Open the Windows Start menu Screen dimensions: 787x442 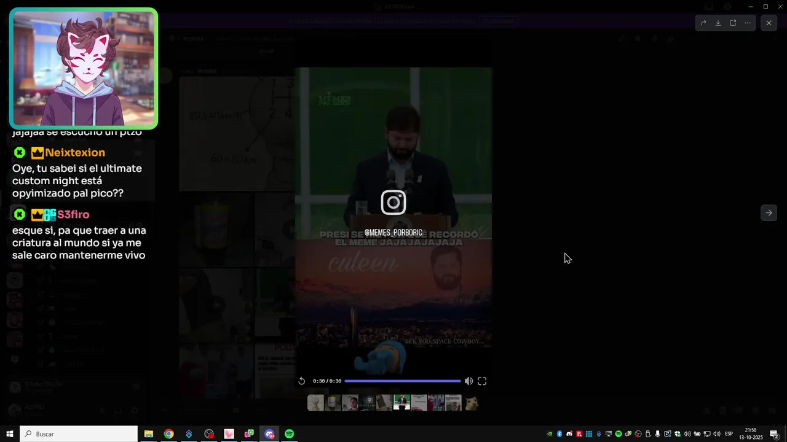10,434
